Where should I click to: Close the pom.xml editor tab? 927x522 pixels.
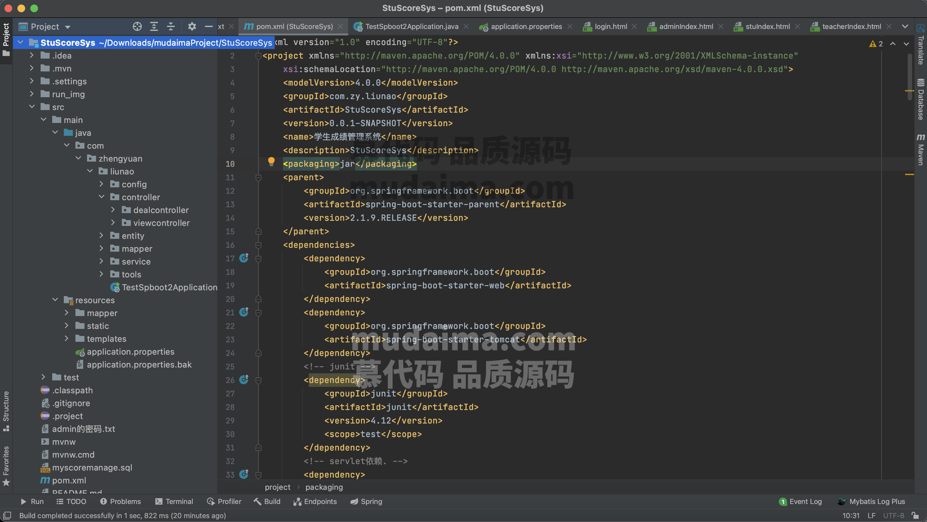pyautogui.click(x=340, y=27)
